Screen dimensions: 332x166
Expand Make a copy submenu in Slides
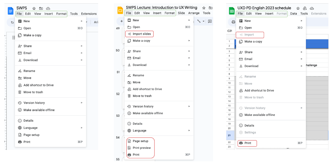pos(189,40)
